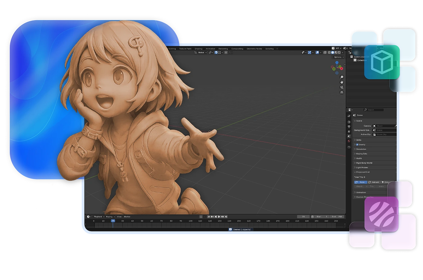Screen dimensions: 423x280
Task: Open the Output properties printer icon
Action: click(x=349, y=127)
